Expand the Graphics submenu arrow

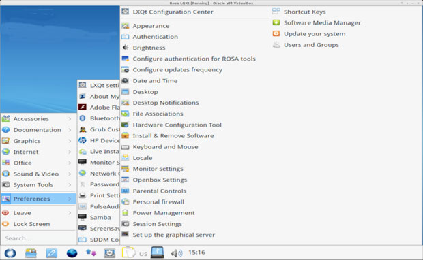pos(70,141)
